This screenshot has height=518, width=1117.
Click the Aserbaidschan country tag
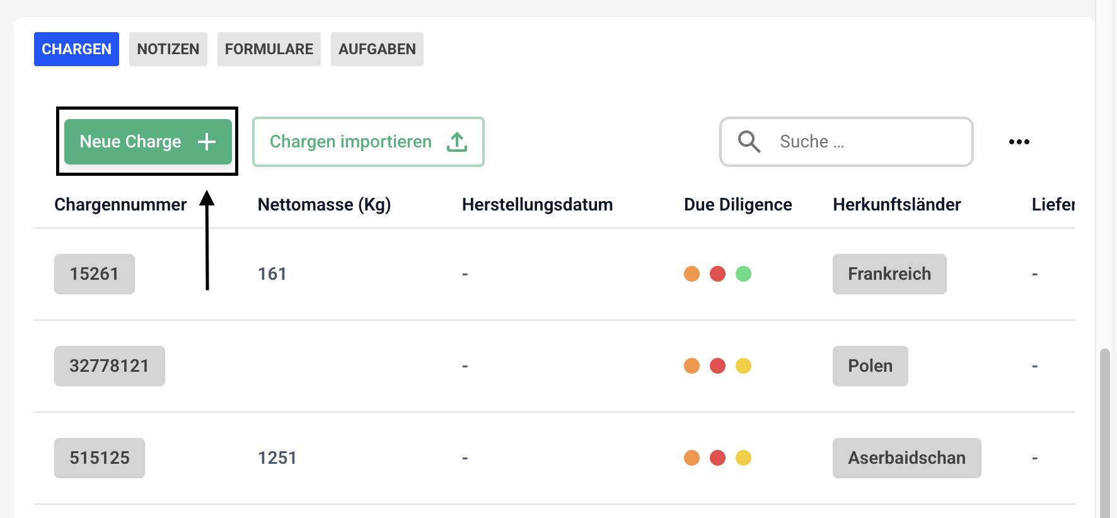pyautogui.click(x=906, y=458)
